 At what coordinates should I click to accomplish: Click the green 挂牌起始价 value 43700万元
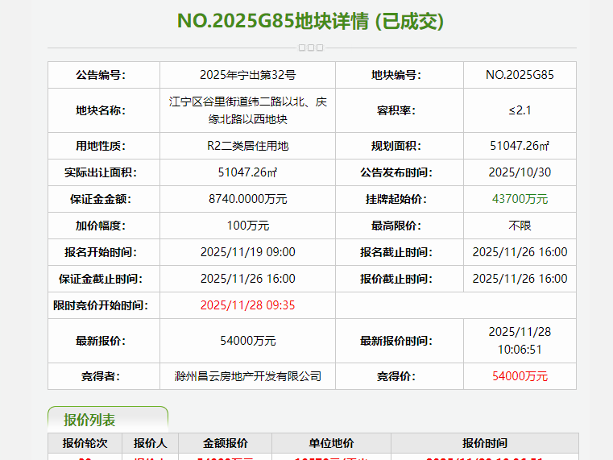click(x=520, y=199)
